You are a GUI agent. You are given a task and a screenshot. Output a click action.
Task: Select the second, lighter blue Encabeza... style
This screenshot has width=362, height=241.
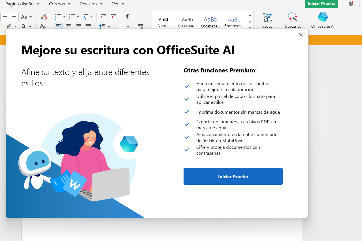tap(234, 22)
